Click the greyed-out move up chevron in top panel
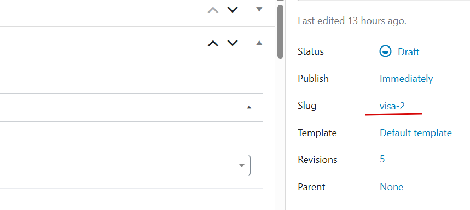The image size is (470, 210). point(213,10)
